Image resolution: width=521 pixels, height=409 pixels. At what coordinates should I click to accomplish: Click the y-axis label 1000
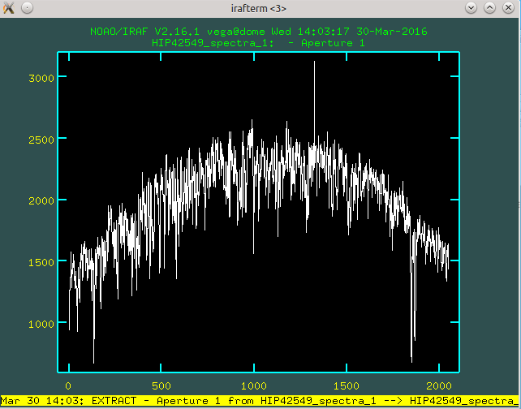coord(41,324)
